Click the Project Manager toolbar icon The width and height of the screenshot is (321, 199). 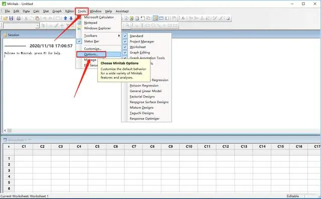155,18
